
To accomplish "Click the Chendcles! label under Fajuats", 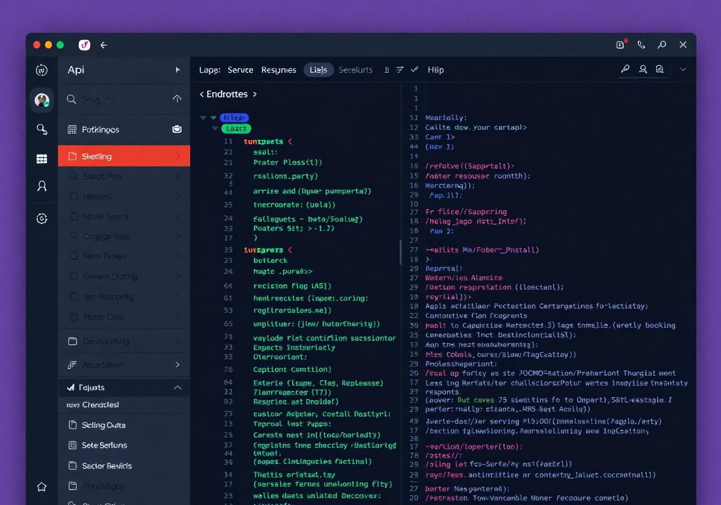I will (100, 405).
